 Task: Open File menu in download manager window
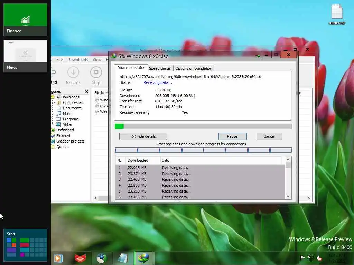[59, 59]
